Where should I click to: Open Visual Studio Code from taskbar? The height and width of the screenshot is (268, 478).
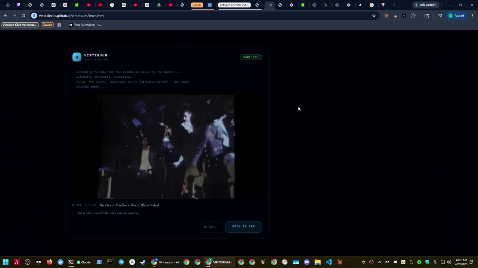click(x=328, y=262)
